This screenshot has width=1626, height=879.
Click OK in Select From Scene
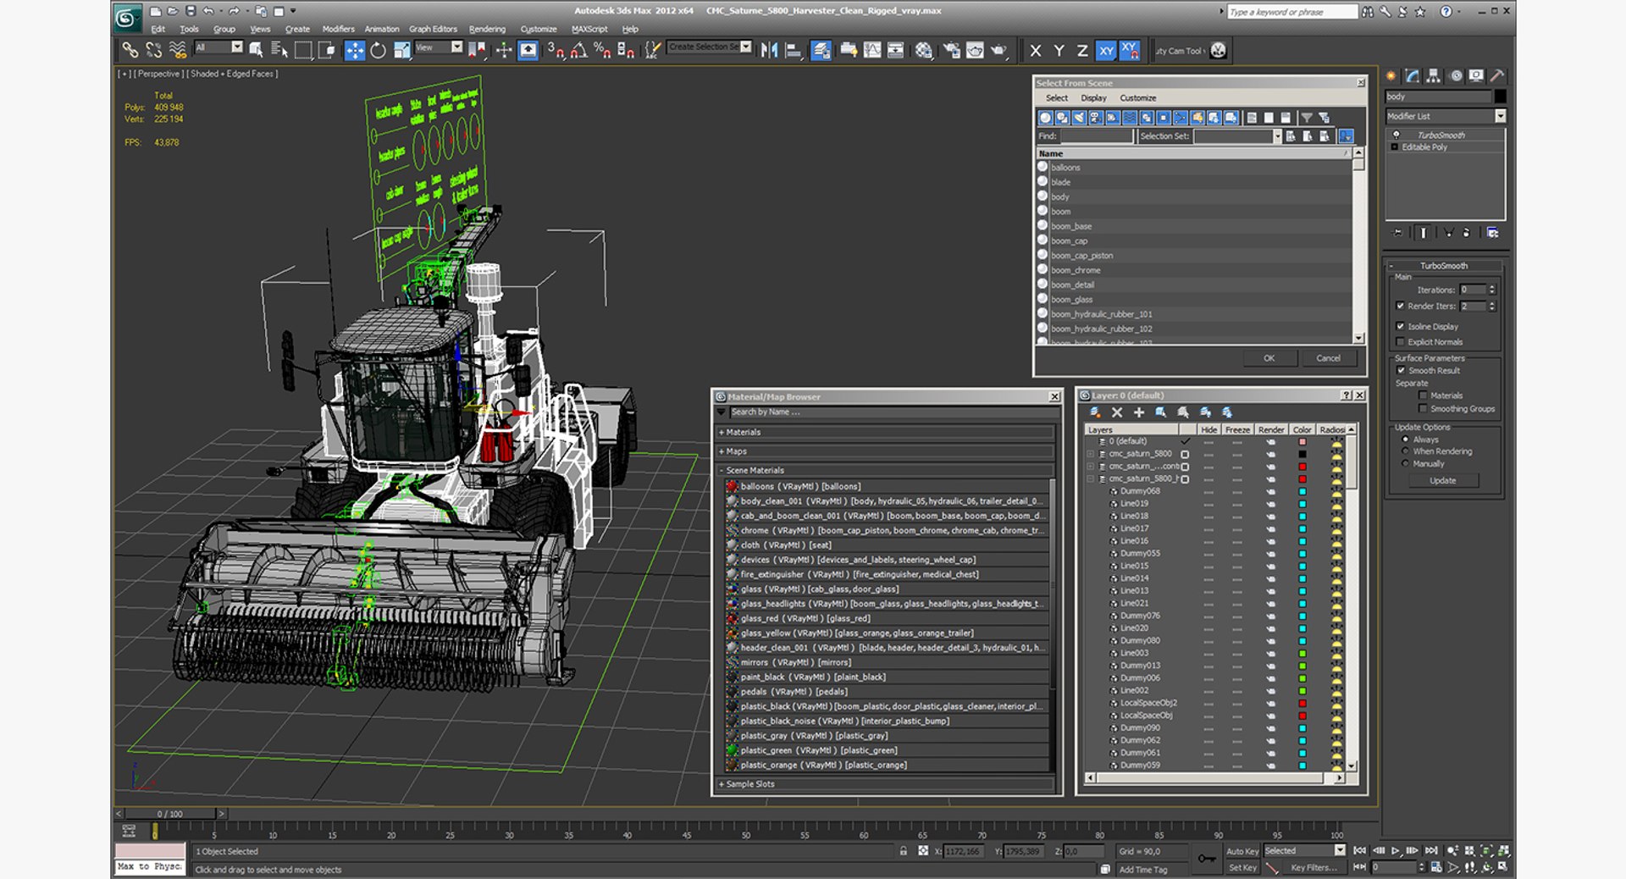(x=1269, y=358)
